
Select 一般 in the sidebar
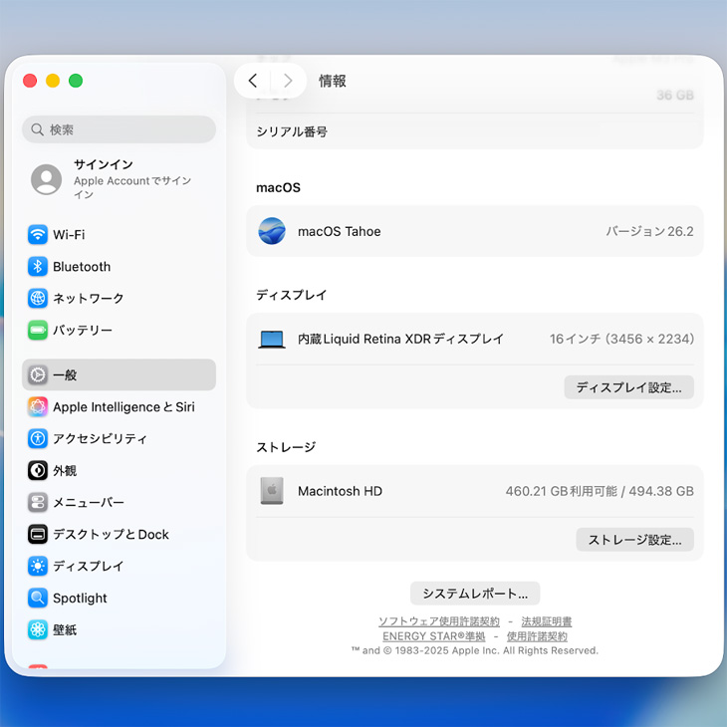pos(119,375)
